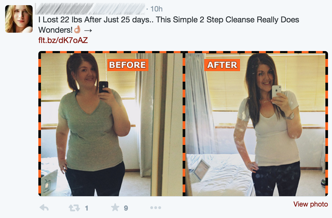Open the tweet author's profile avatar
This screenshot has height=218, width=332.
tap(19, 19)
